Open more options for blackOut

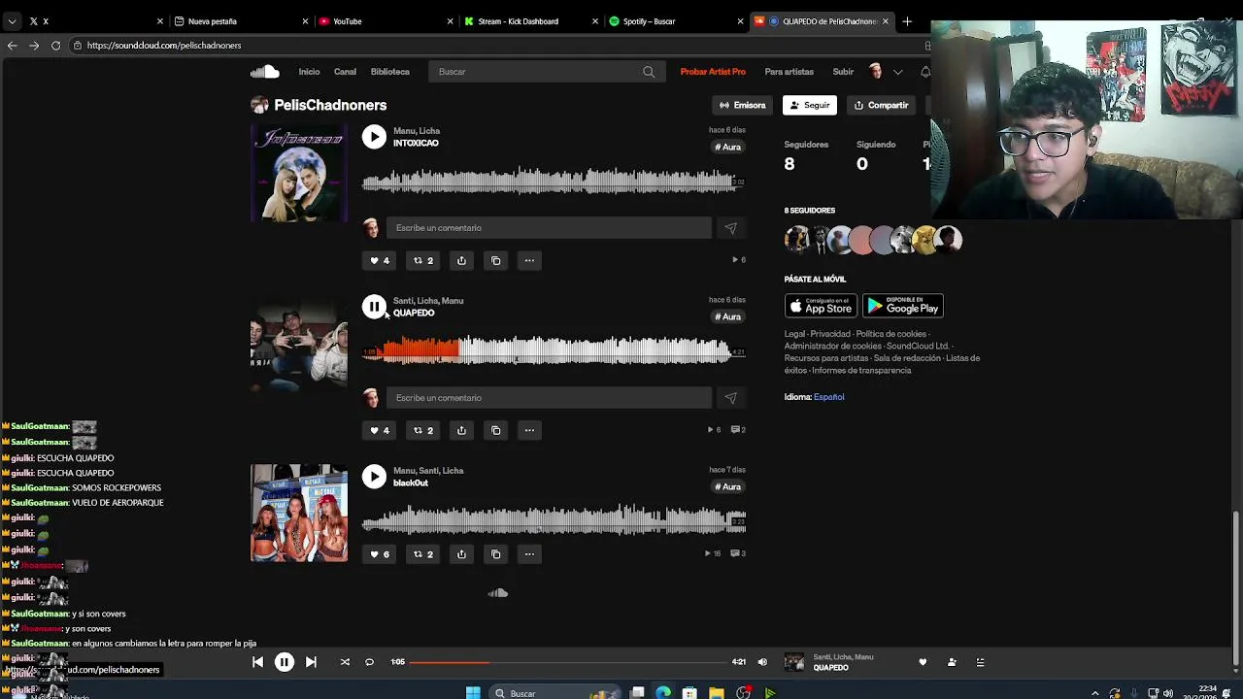click(529, 554)
